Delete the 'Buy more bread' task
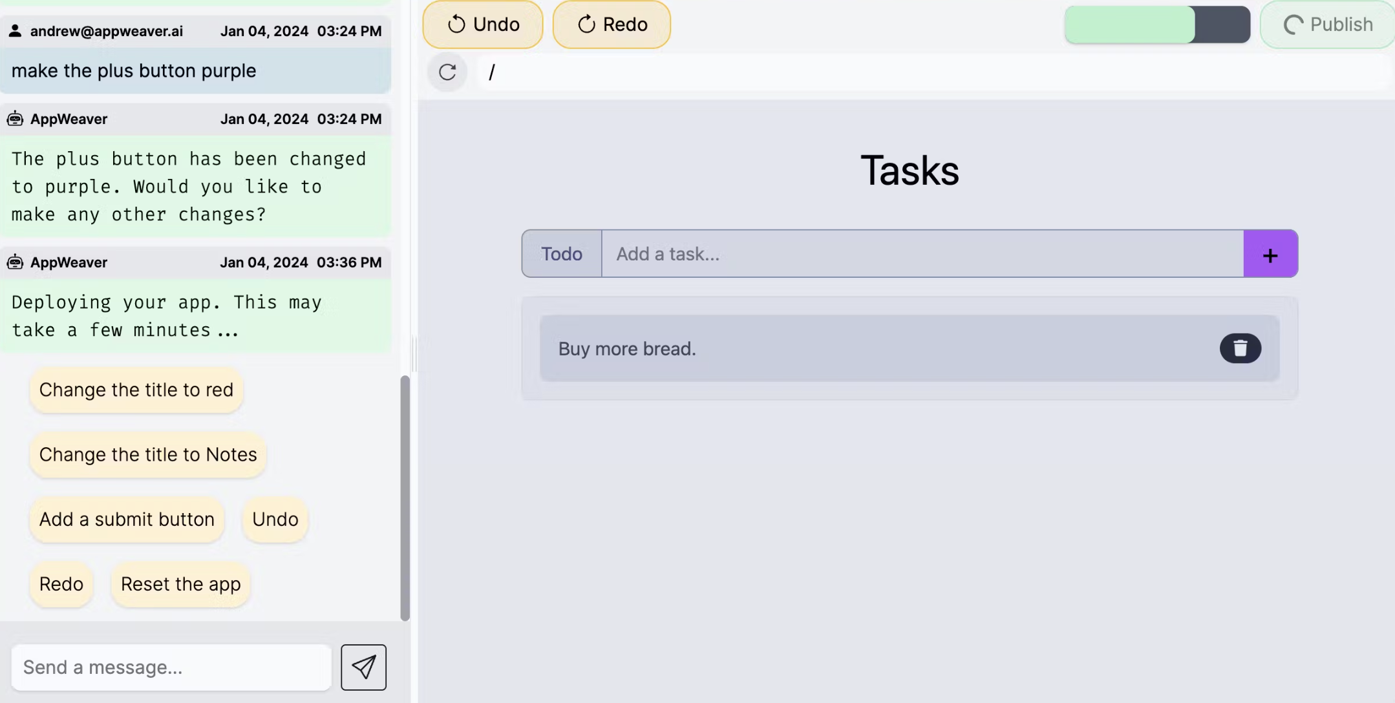The width and height of the screenshot is (1395, 703). point(1240,348)
